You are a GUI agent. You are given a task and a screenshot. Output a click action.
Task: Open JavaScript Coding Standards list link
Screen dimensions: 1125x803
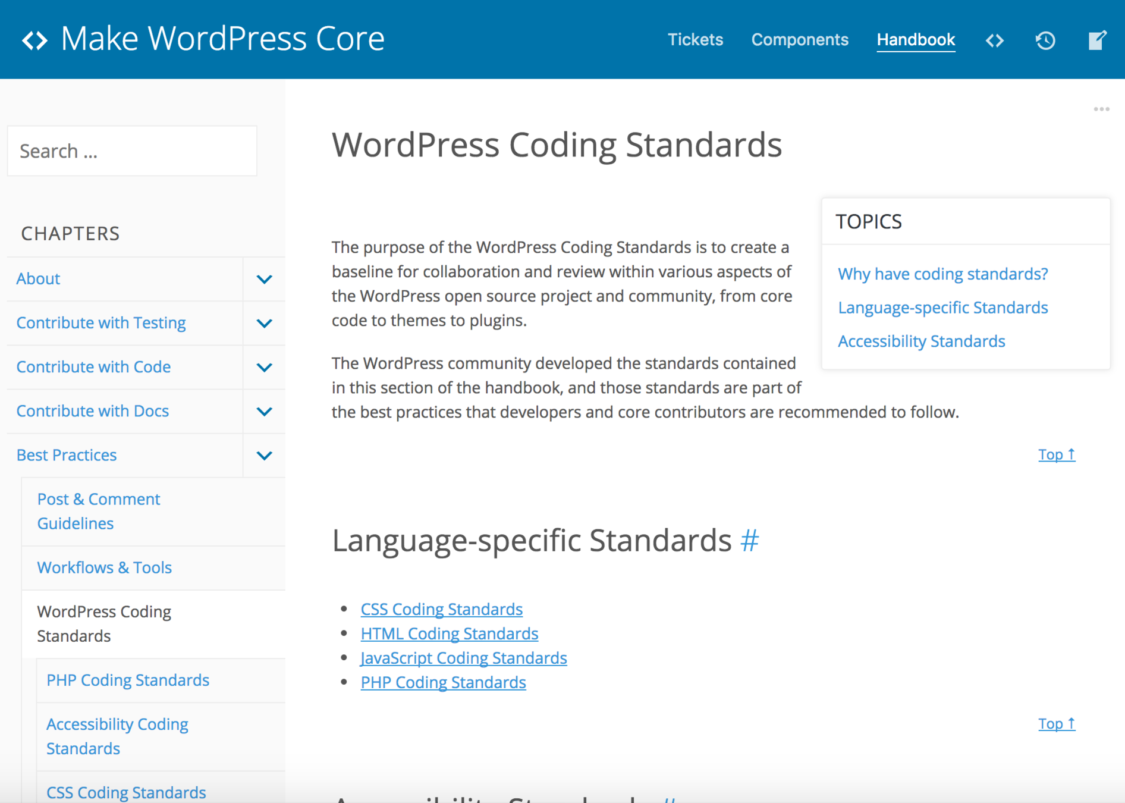(x=464, y=658)
